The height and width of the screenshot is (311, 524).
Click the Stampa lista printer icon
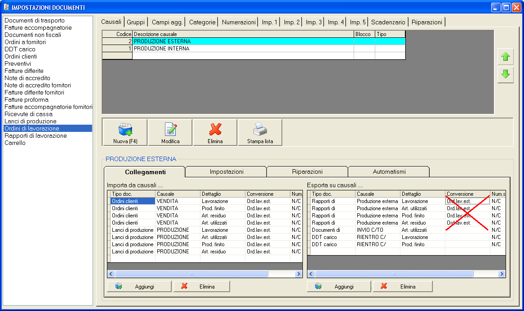tap(260, 132)
